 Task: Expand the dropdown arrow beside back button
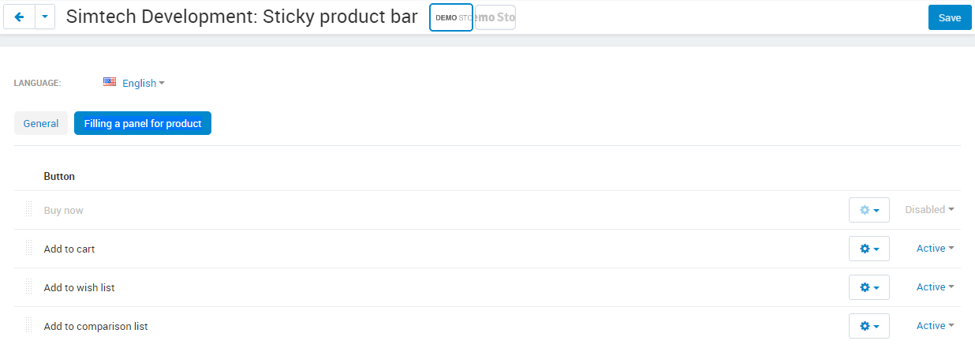[45, 17]
